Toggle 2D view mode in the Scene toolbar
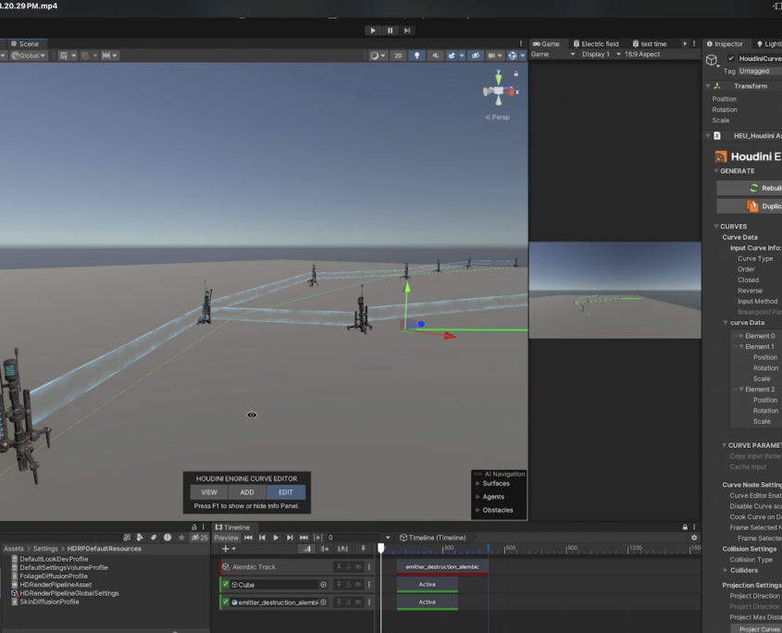782x633 pixels. tap(398, 56)
